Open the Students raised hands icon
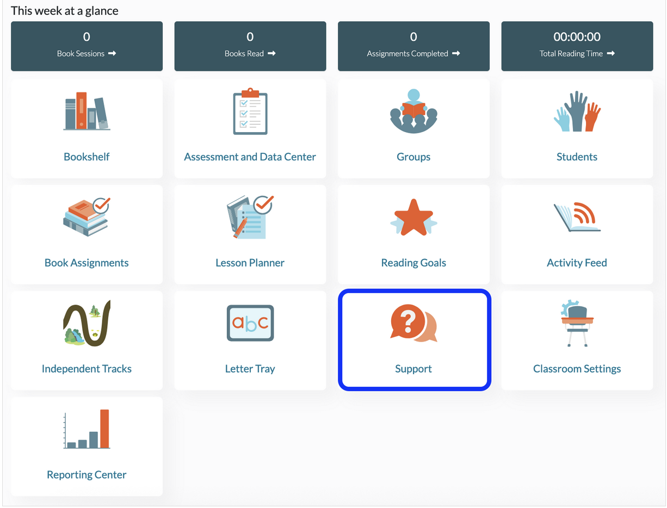 coord(577,111)
